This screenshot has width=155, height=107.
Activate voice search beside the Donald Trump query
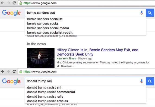point(142,81)
